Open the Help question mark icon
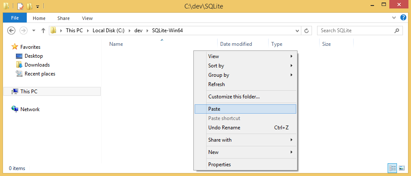The image size is (411, 176). click(403, 17)
